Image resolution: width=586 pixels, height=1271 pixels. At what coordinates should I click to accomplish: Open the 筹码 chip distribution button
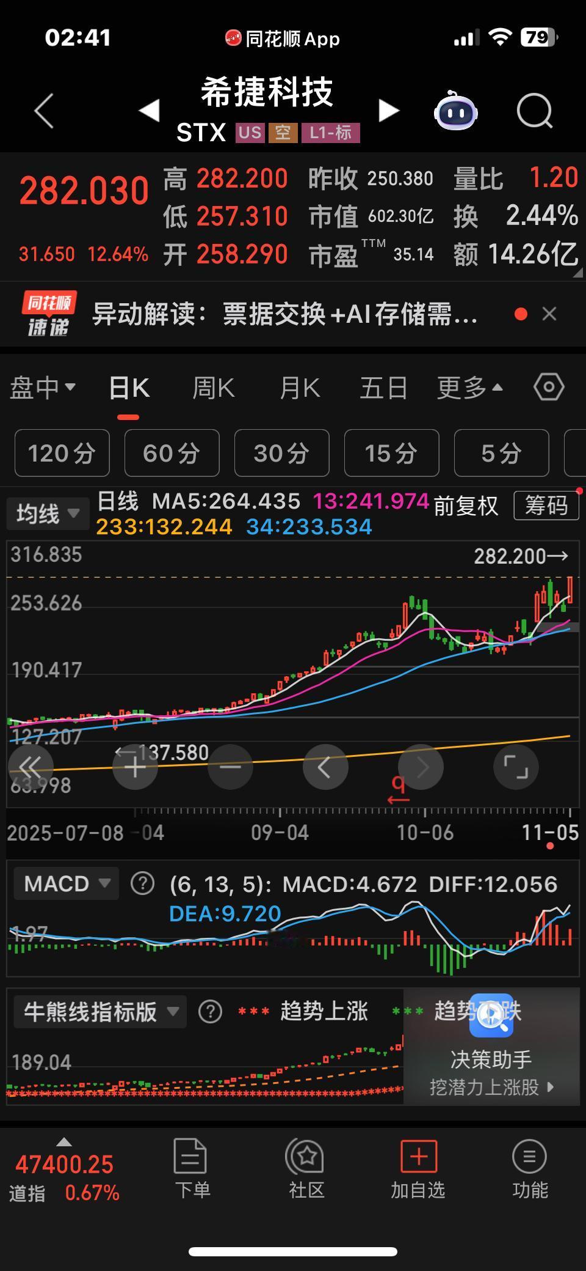[546, 506]
